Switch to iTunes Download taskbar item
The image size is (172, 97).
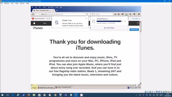pyautogui.click(x=64, y=88)
